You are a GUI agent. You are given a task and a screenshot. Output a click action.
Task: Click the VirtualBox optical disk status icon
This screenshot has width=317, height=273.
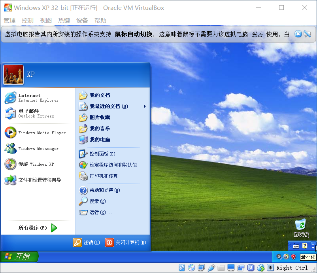point(191,268)
